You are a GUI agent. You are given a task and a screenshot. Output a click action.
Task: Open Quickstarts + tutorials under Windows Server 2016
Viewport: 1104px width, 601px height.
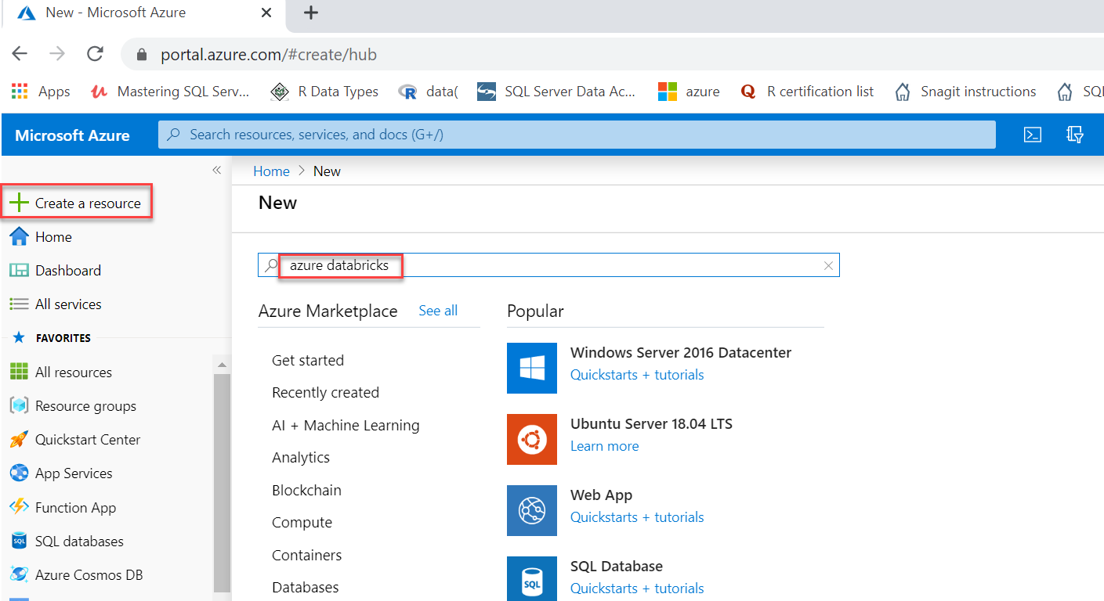point(637,375)
